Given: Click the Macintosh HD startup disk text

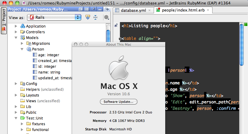Looking at the screenshot, I should (x=121, y=129).
